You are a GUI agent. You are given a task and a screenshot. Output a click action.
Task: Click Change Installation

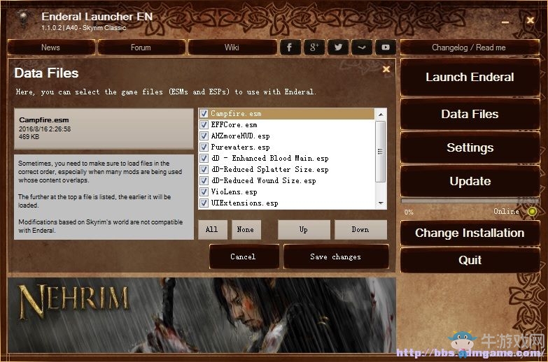(470, 233)
